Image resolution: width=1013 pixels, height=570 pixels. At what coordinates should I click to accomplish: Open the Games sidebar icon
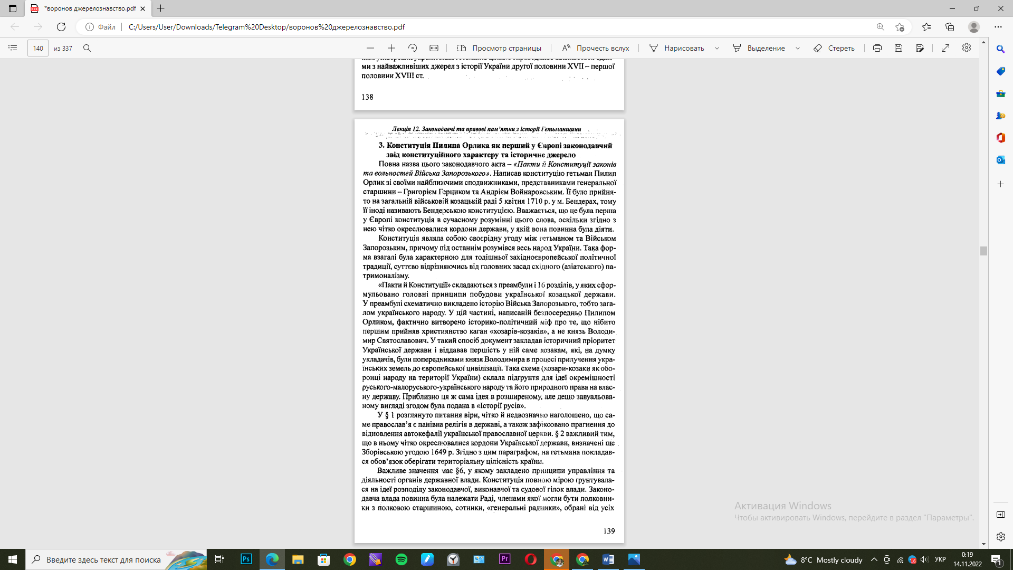coord(1000,116)
